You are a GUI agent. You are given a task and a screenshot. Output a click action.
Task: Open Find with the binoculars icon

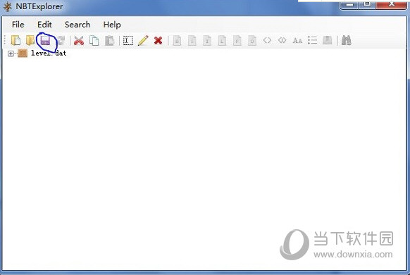click(346, 41)
